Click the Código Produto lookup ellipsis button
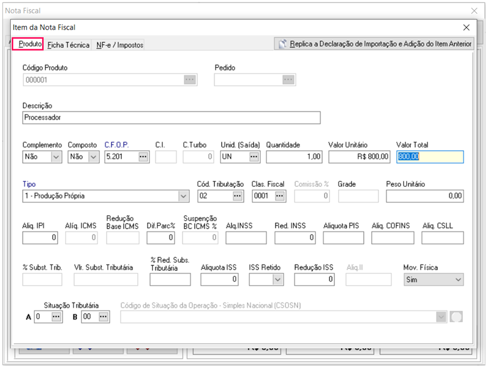This screenshot has width=488, height=367. point(190,80)
